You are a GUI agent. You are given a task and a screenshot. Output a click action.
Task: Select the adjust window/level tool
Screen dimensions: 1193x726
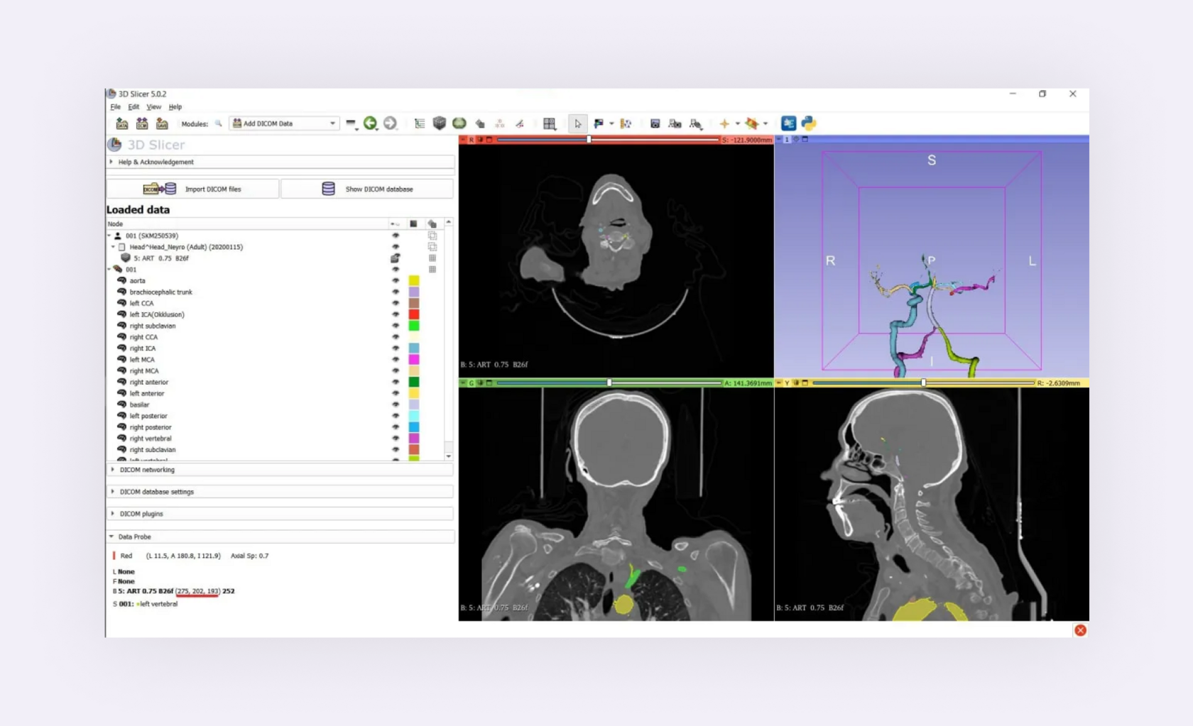tap(626, 123)
